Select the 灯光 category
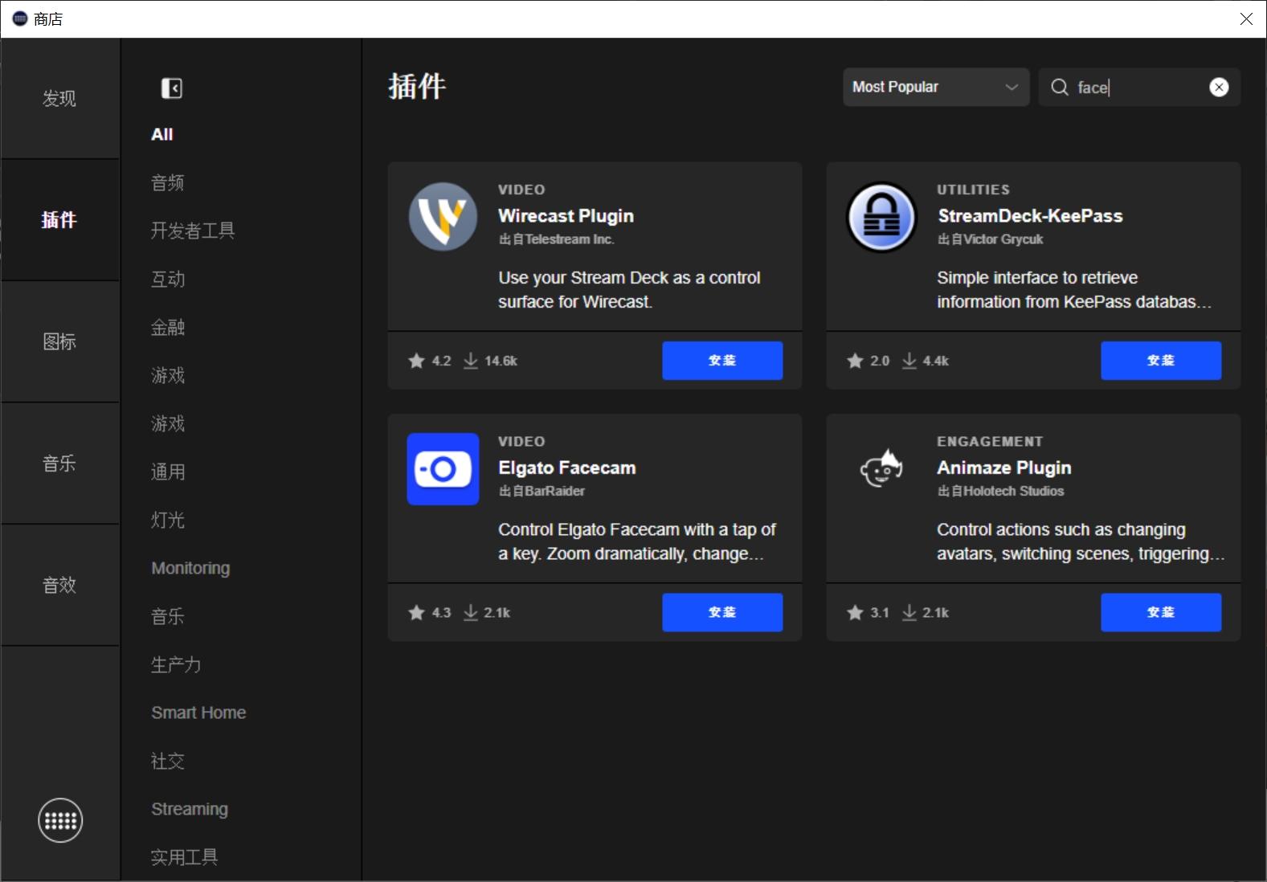 coord(168,520)
